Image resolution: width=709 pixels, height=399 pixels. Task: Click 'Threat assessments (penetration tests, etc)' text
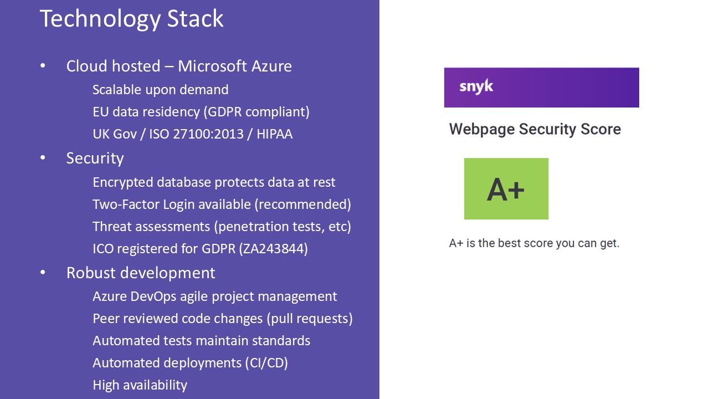tap(222, 227)
